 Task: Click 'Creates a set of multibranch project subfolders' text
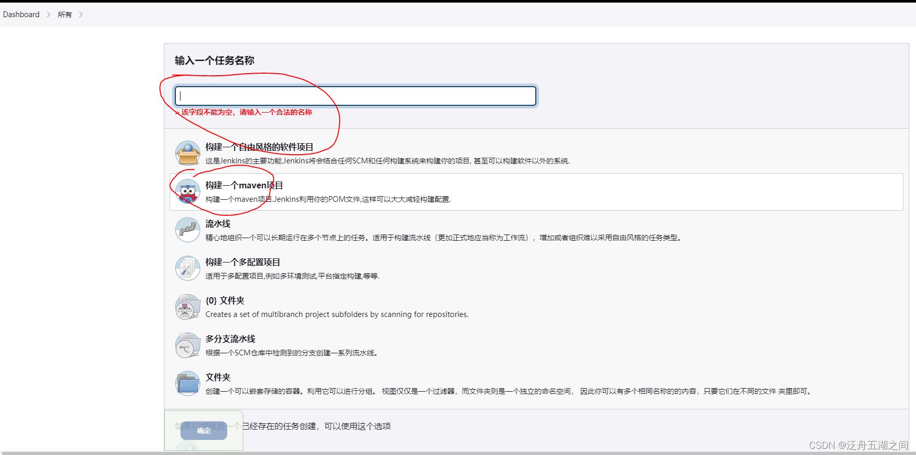pyautogui.click(x=337, y=314)
